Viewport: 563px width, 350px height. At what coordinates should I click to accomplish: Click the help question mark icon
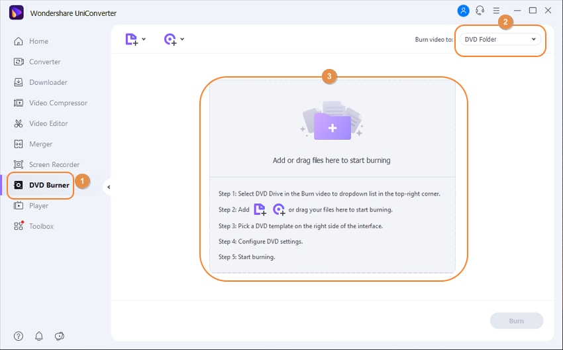pyautogui.click(x=19, y=336)
